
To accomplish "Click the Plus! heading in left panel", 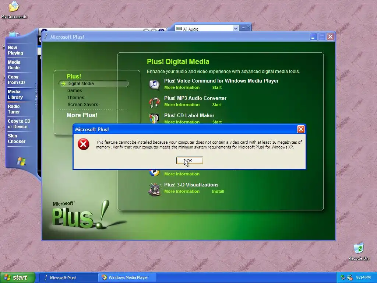I will [x=74, y=76].
